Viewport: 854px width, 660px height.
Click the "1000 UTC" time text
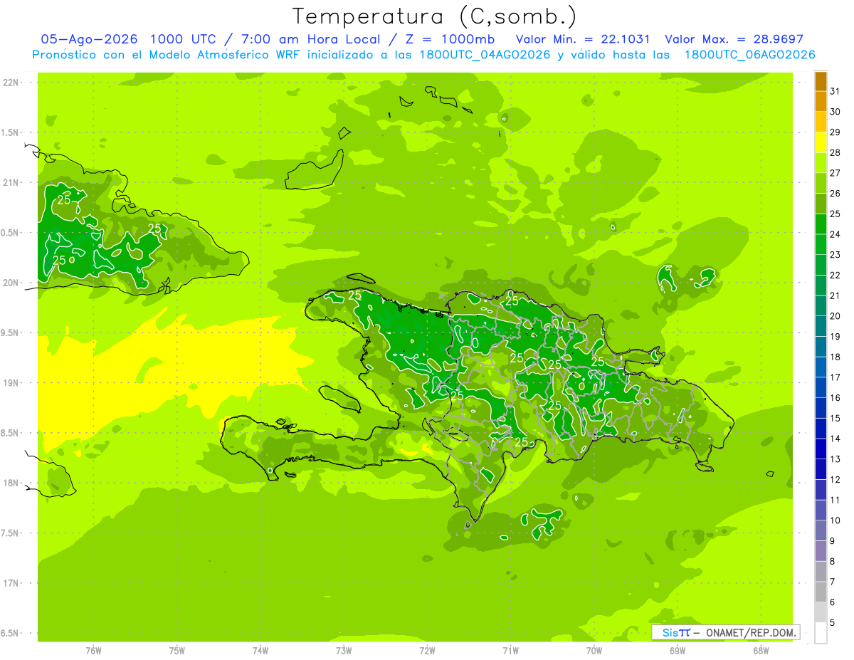click(x=184, y=39)
